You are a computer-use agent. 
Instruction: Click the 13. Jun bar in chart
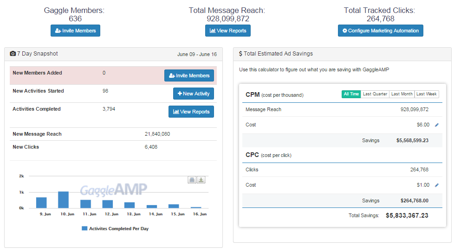[130, 205]
